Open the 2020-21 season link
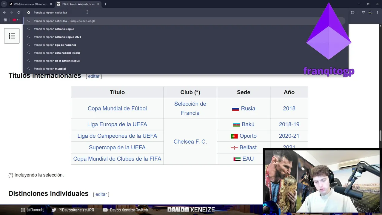 (289, 136)
